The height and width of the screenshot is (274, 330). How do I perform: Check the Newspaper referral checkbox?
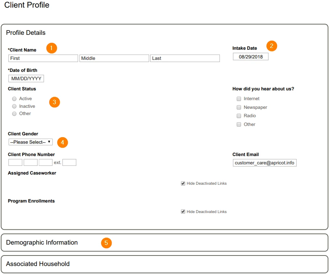click(239, 107)
